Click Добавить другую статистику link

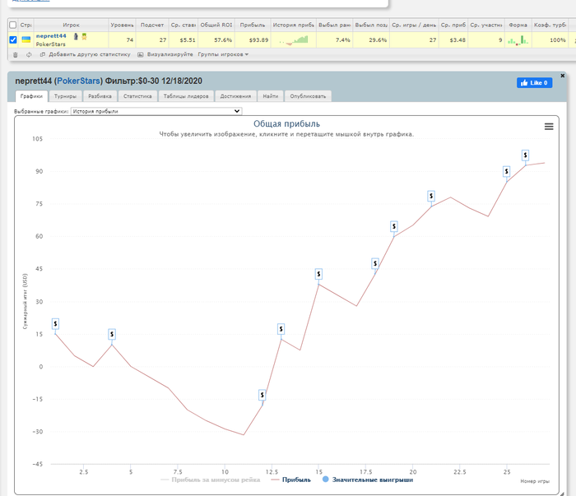pos(90,54)
